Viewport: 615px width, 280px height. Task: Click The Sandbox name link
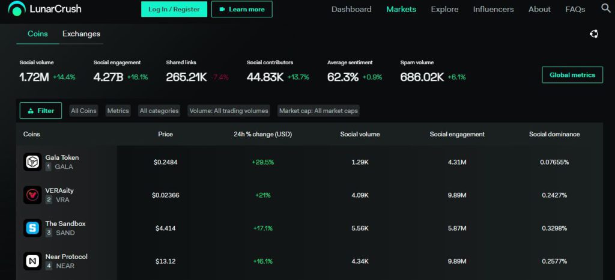coord(65,224)
